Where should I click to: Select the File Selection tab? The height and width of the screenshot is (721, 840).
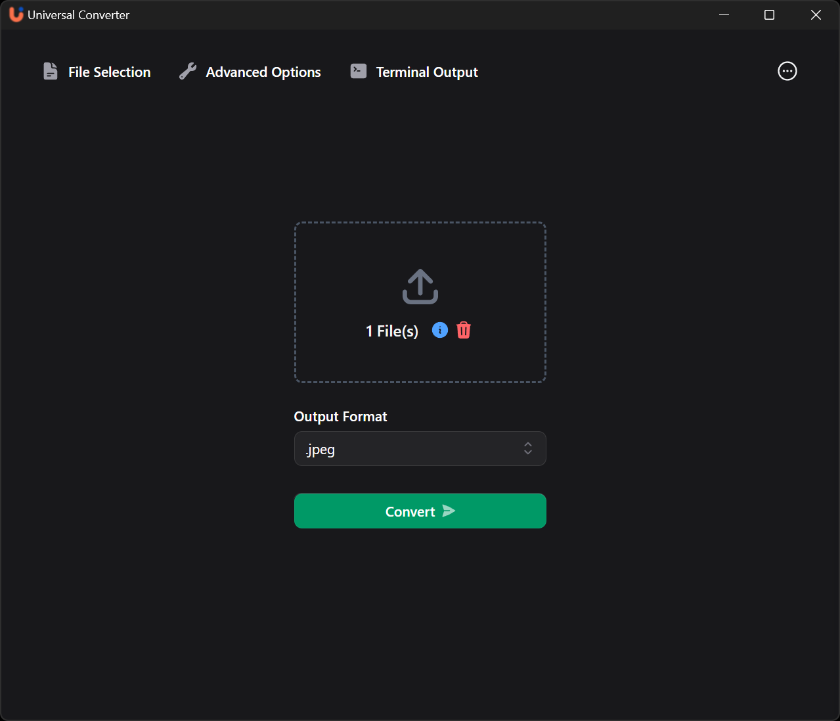pos(109,72)
